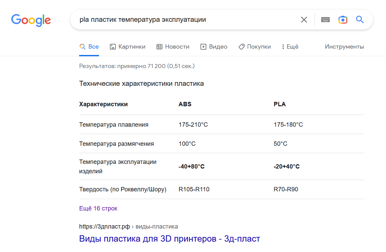The width and height of the screenshot is (386, 252).
Task: Select Твердость (по Роквеллу/Шору) label
Action: point(123,189)
